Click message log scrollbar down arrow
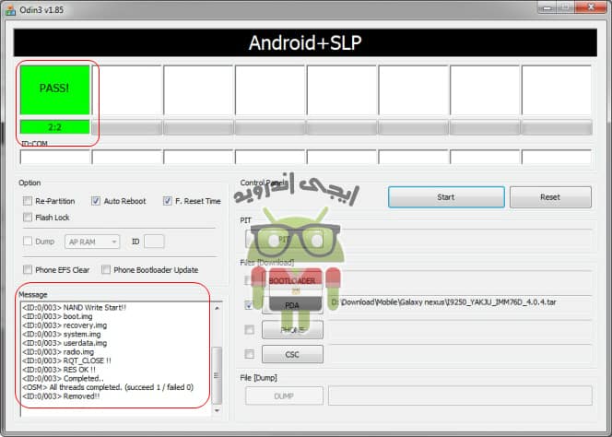Screen dimensions: 612x437 pos(217,410)
